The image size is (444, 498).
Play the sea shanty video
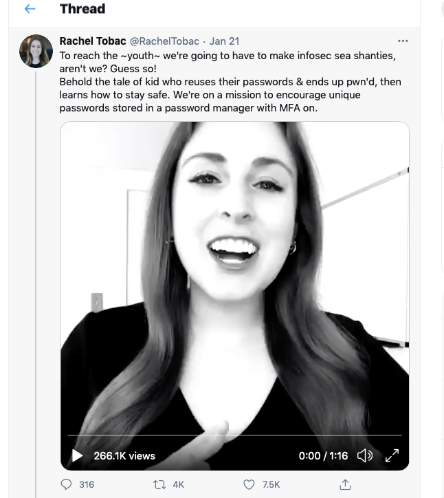[x=77, y=455]
